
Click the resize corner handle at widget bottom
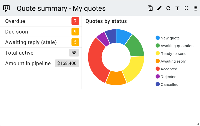pos(198,124)
